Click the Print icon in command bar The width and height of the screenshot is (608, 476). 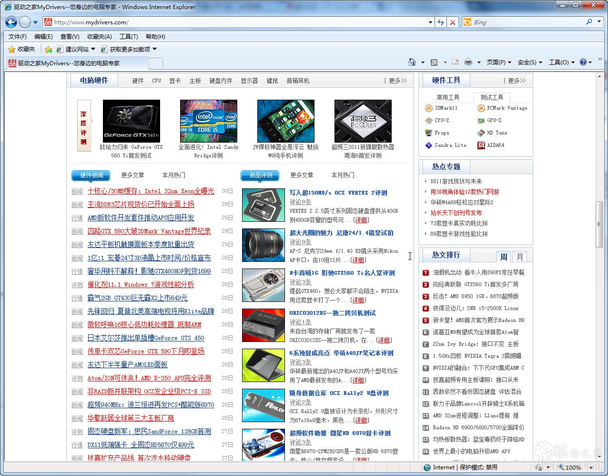click(x=468, y=62)
